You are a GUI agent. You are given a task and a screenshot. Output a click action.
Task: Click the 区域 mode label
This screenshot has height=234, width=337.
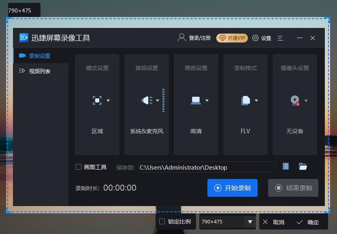97,131
